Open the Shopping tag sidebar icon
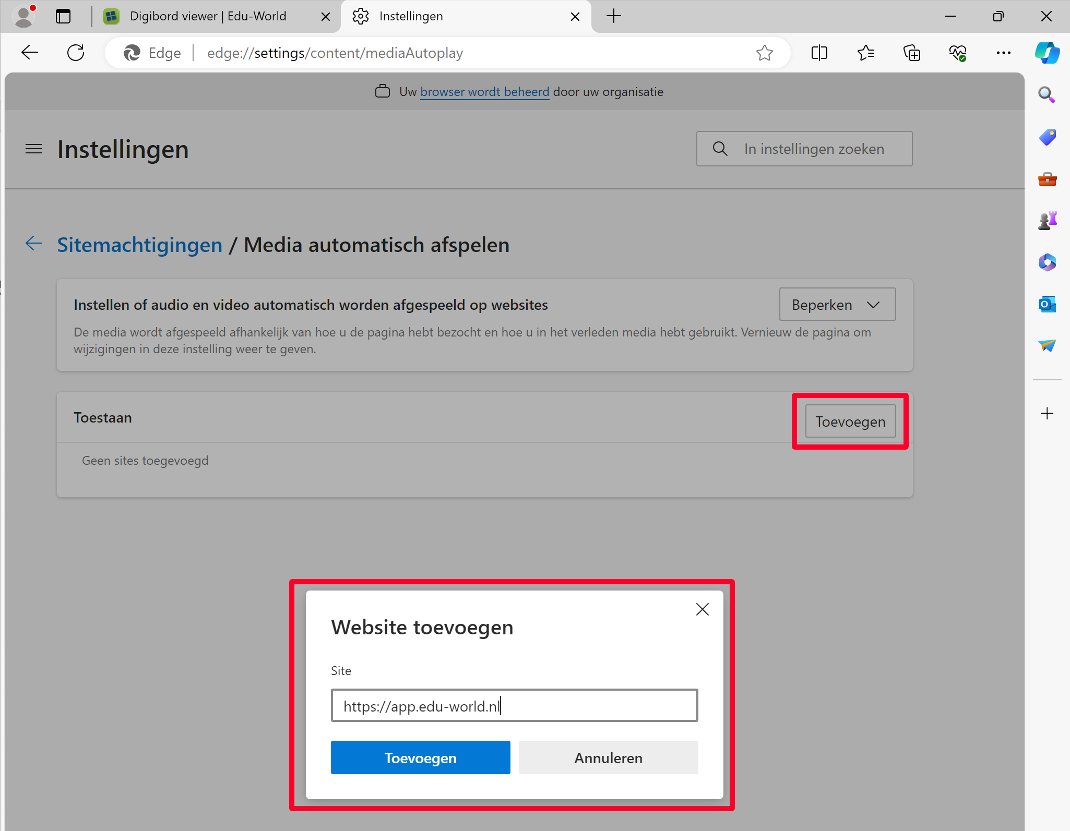 (x=1047, y=137)
